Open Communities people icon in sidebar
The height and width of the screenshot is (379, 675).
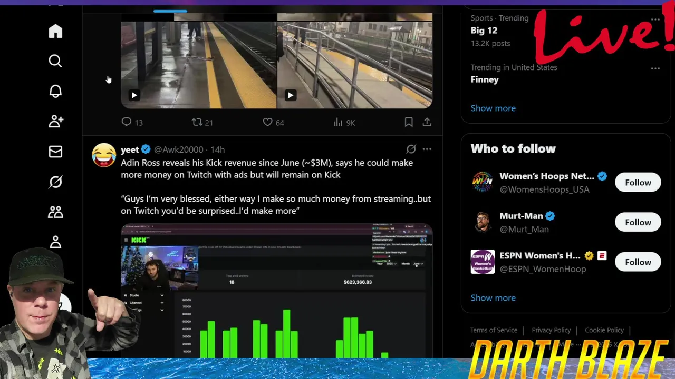point(55,212)
